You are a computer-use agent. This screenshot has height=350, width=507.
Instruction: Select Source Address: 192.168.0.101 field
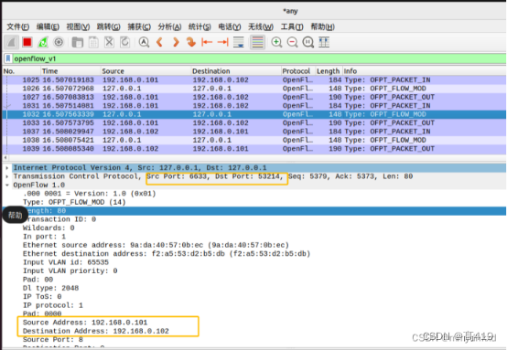pos(85,323)
